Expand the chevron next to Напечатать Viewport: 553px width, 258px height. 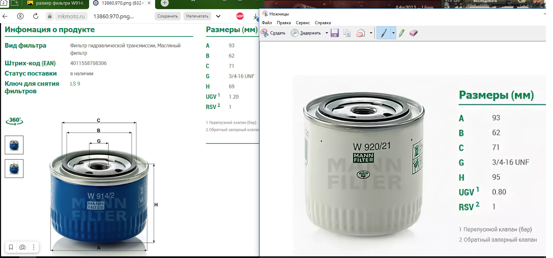pos(218,16)
